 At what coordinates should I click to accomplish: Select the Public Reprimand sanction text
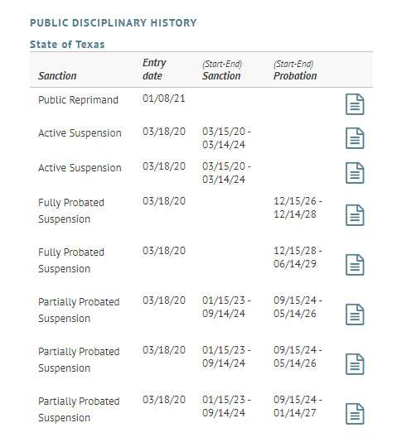pyautogui.click(x=78, y=100)
